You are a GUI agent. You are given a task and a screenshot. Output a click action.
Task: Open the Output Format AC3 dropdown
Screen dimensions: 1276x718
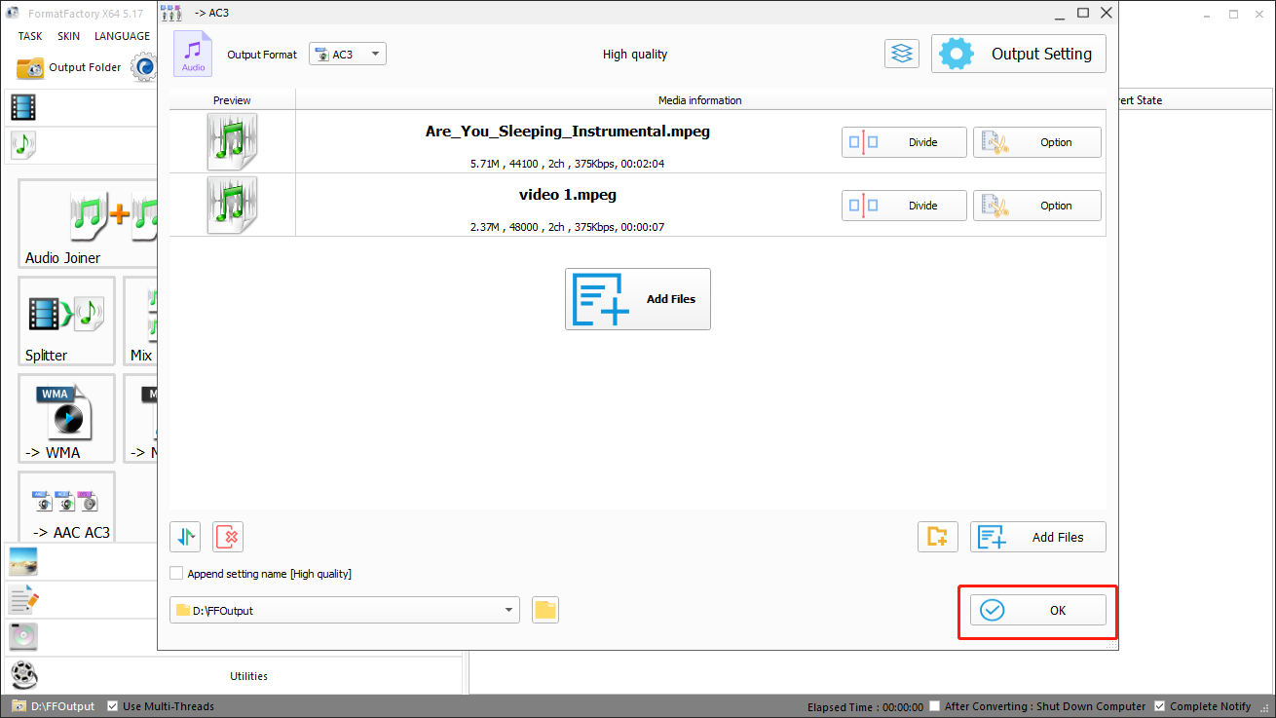[x=348, y=55]
